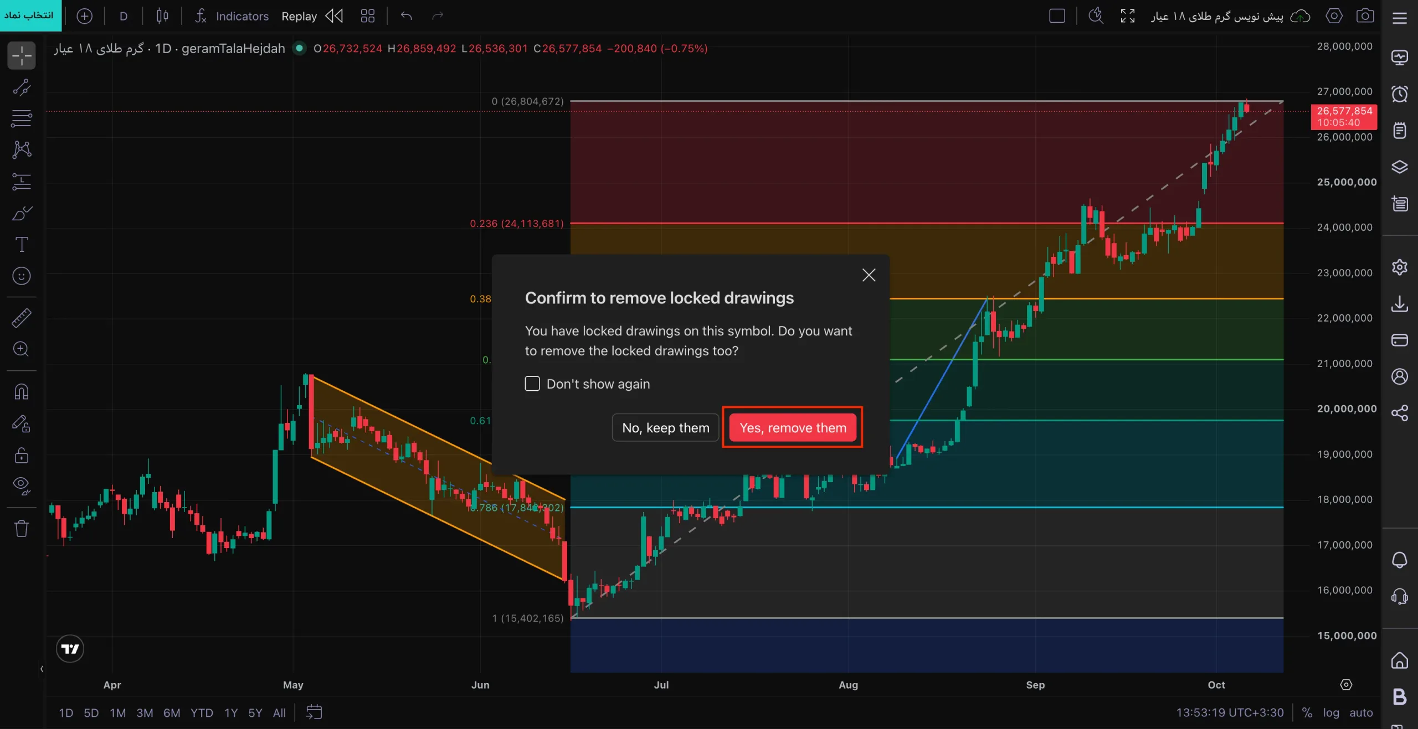The width and height of the screenshot is (1418, 729).
Task: Select the patterns drawing tool
Action: [22, 149]
